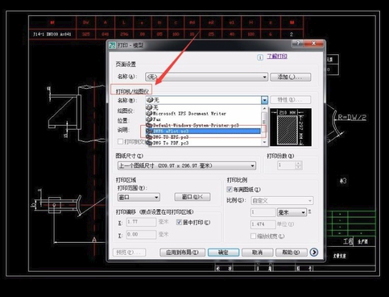
Task: Click the 窗口< window pick button
Action: coord(192,197)
